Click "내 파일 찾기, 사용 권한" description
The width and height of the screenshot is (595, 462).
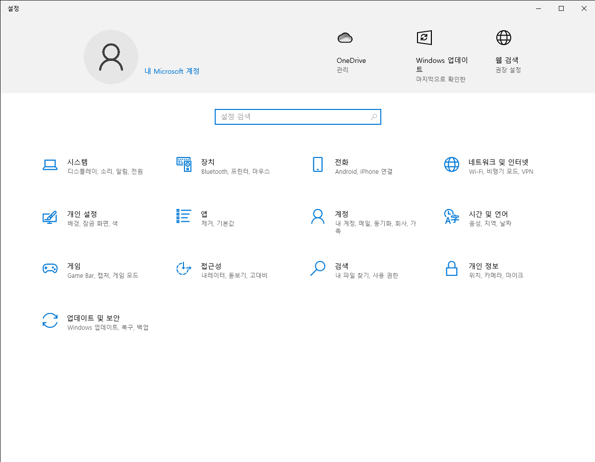point(366,276)
